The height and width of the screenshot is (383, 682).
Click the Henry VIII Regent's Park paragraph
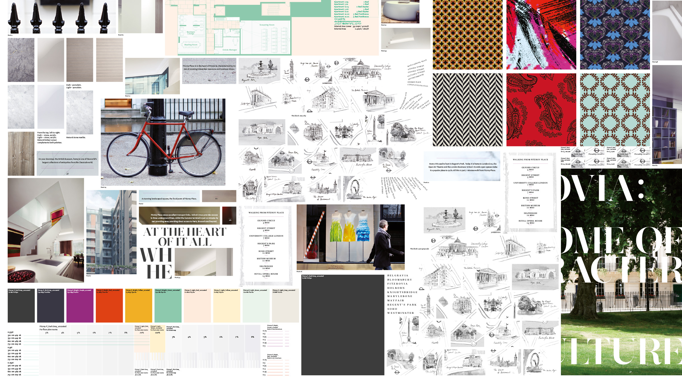coord(463,167)
